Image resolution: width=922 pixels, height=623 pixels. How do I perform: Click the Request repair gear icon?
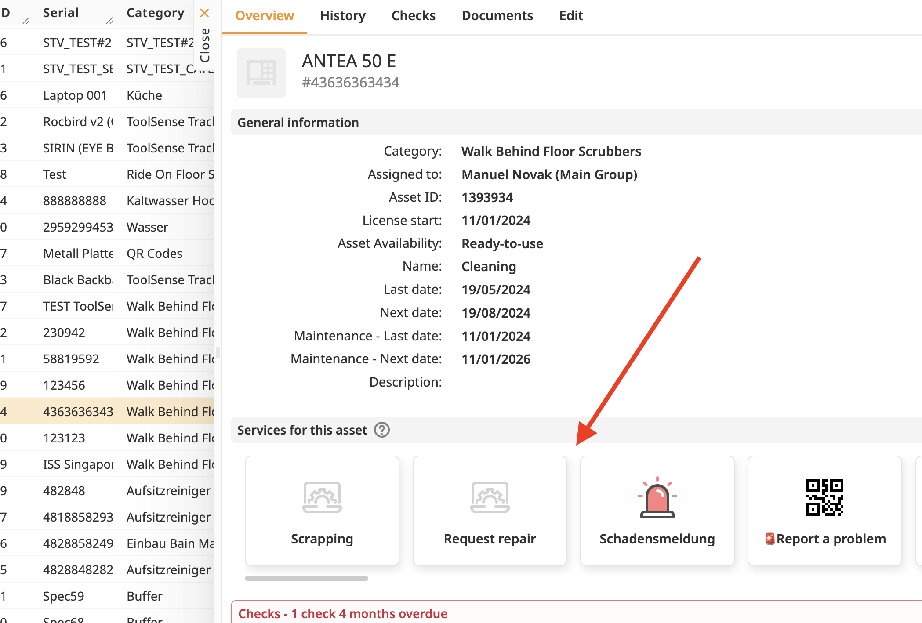pos(490,497)
